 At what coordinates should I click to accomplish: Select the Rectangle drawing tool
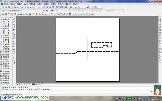coord(14,30)
